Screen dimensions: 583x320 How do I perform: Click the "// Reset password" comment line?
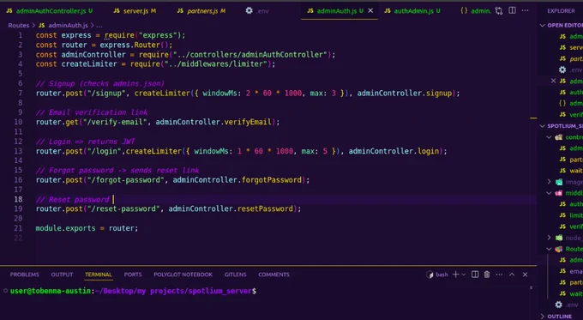click(x=73, y=199)
